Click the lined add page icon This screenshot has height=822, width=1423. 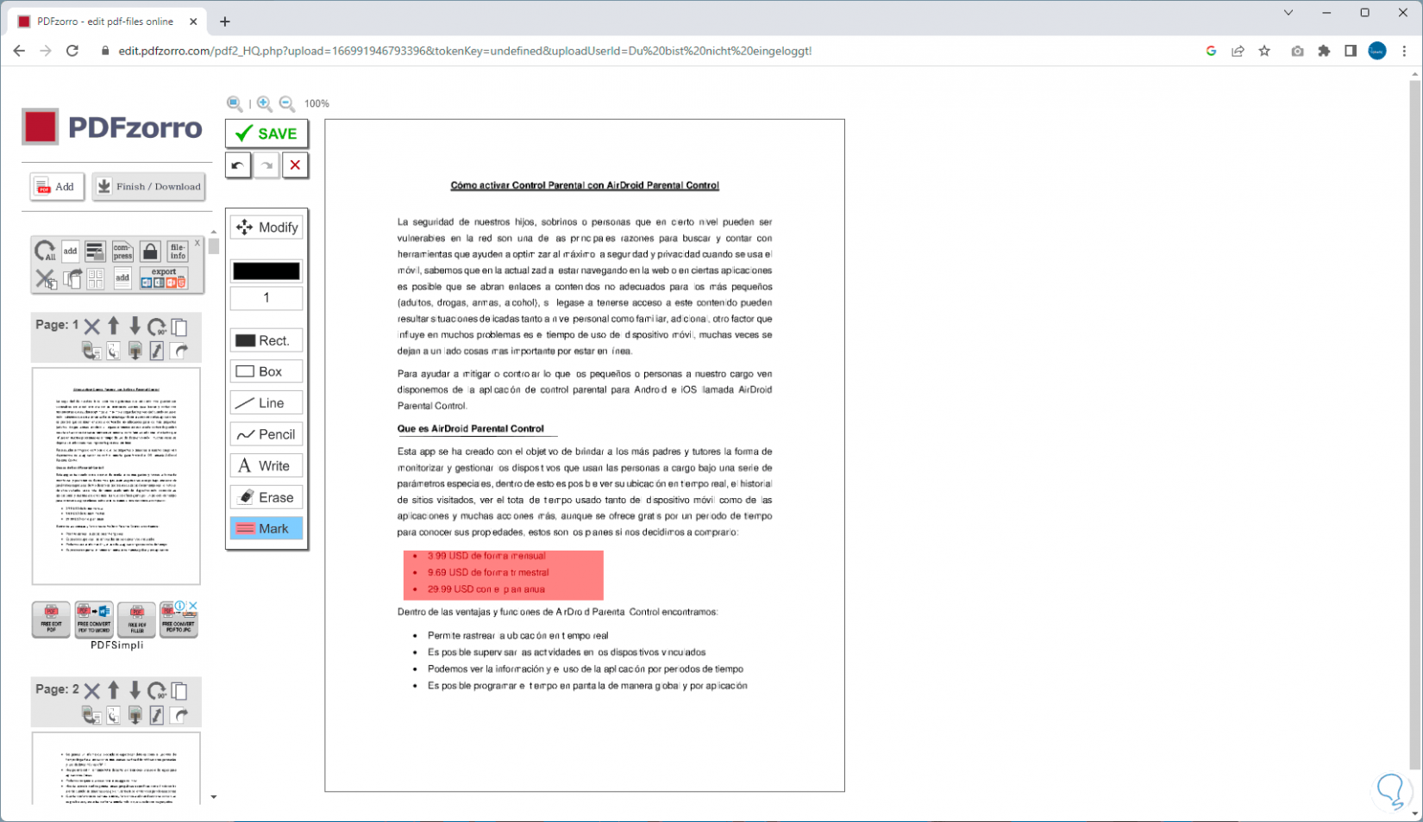coord(122,278)
